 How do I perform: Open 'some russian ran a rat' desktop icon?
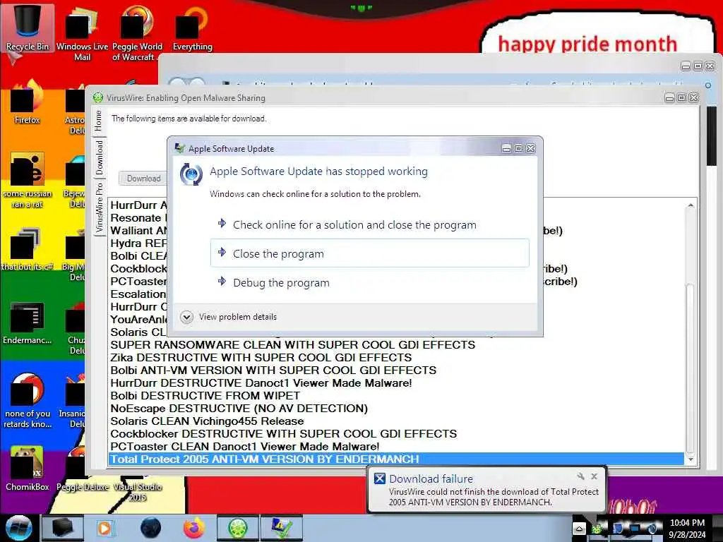tap(27, 181)
